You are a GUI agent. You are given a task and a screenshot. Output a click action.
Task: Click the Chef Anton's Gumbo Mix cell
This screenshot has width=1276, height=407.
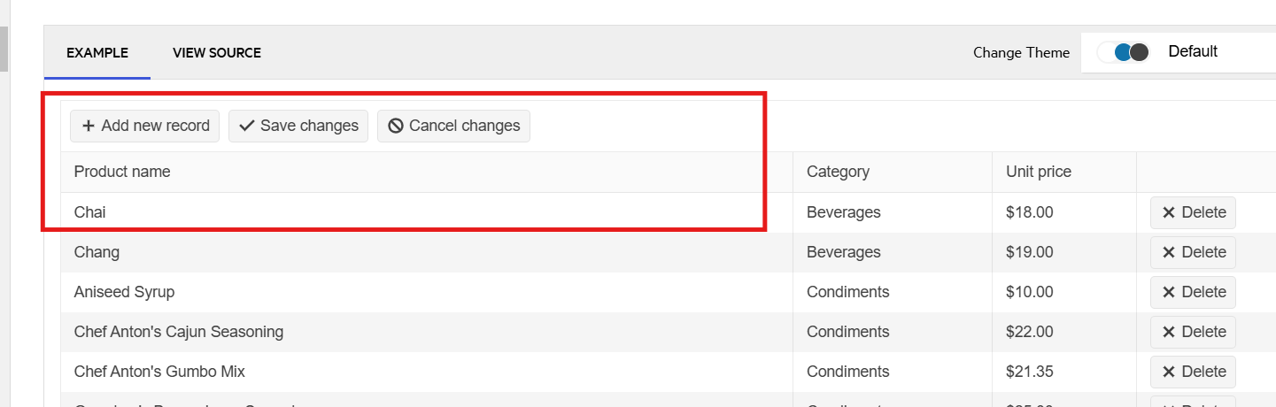159,372
